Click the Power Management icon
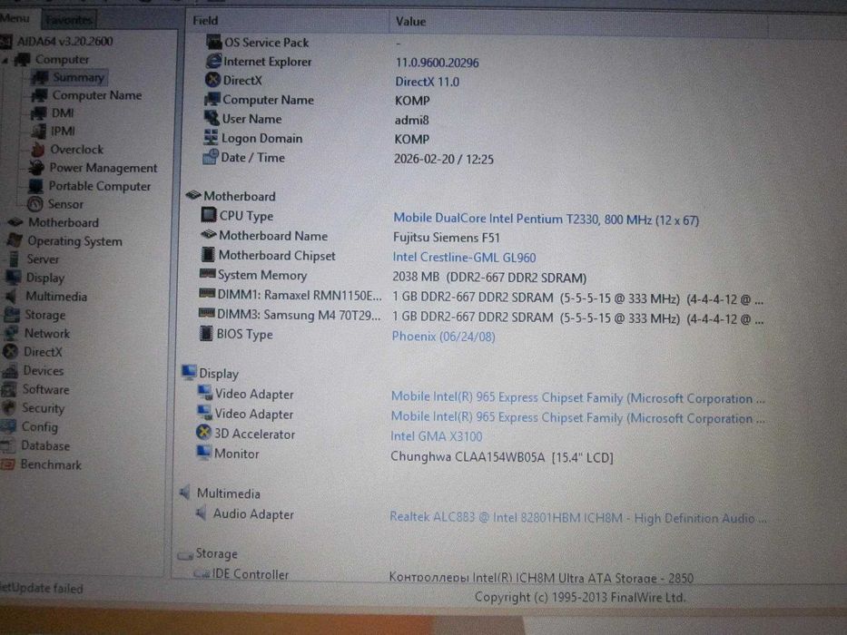 pos(36,168)
